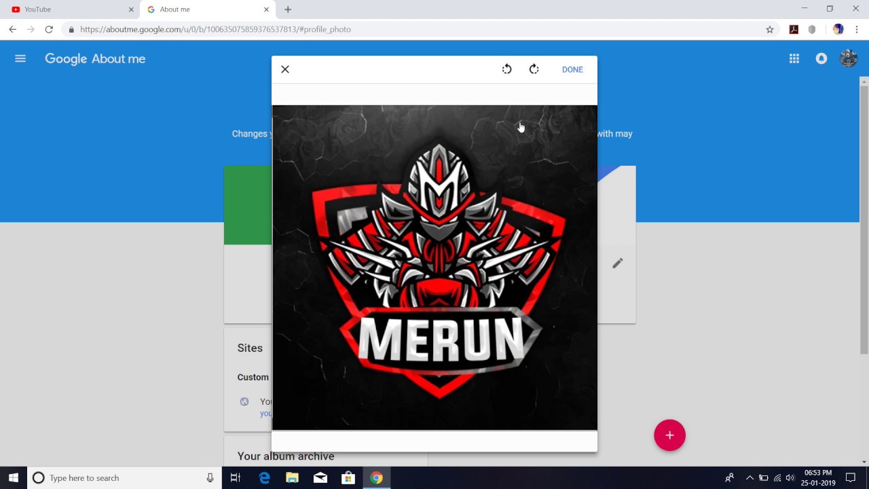Screen dimensions: 869x489
Task: Open the About me navigation menu
Action: pyautogui.click(x=20, y=58)
